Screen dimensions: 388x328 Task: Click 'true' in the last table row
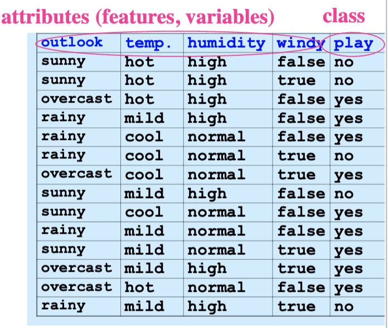click(297, 306)
